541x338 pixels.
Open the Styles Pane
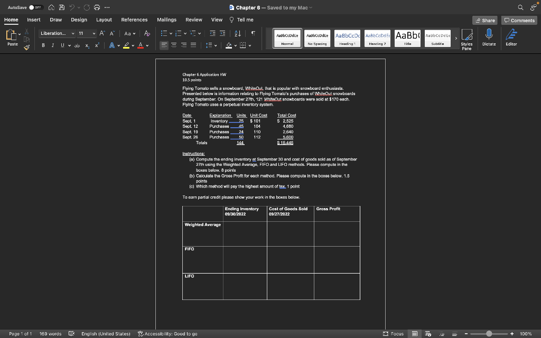pyautogui.click(x=467, y=39)
